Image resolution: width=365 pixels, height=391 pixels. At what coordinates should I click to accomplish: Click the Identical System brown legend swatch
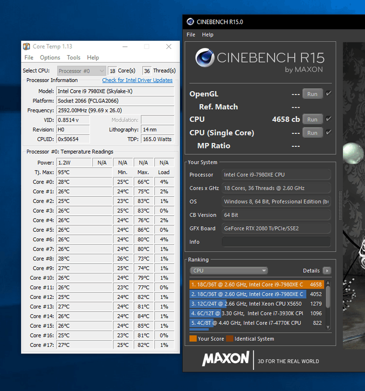point(230,338)
